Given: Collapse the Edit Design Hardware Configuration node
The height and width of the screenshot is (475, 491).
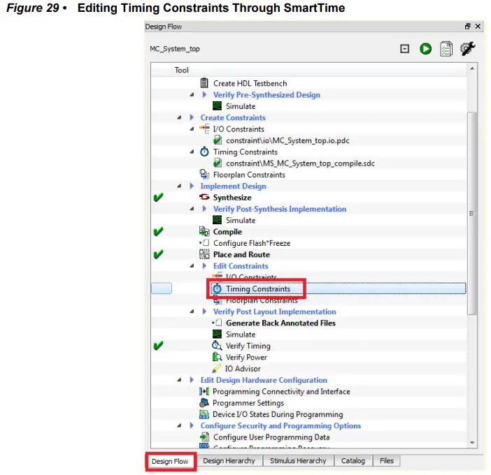Looking at the screenshot, I should [x=180, y=380].
